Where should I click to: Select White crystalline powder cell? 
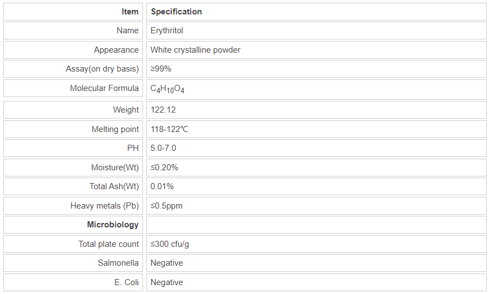click(195, 50)
